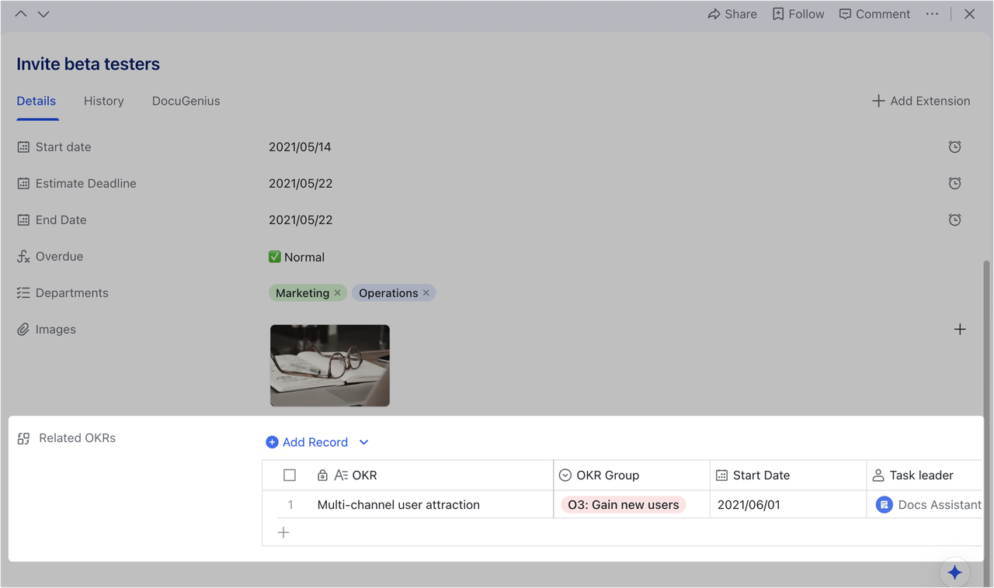Viewport: 994px width, 588px height.
Task: Open the AI assistant sparkle button
Action: [x=954, y=572]
